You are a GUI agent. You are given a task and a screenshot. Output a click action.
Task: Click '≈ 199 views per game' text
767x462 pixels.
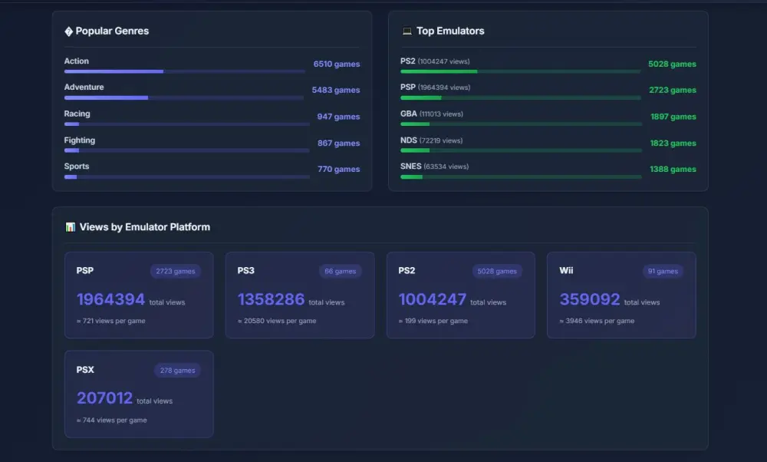pos(433,321)
